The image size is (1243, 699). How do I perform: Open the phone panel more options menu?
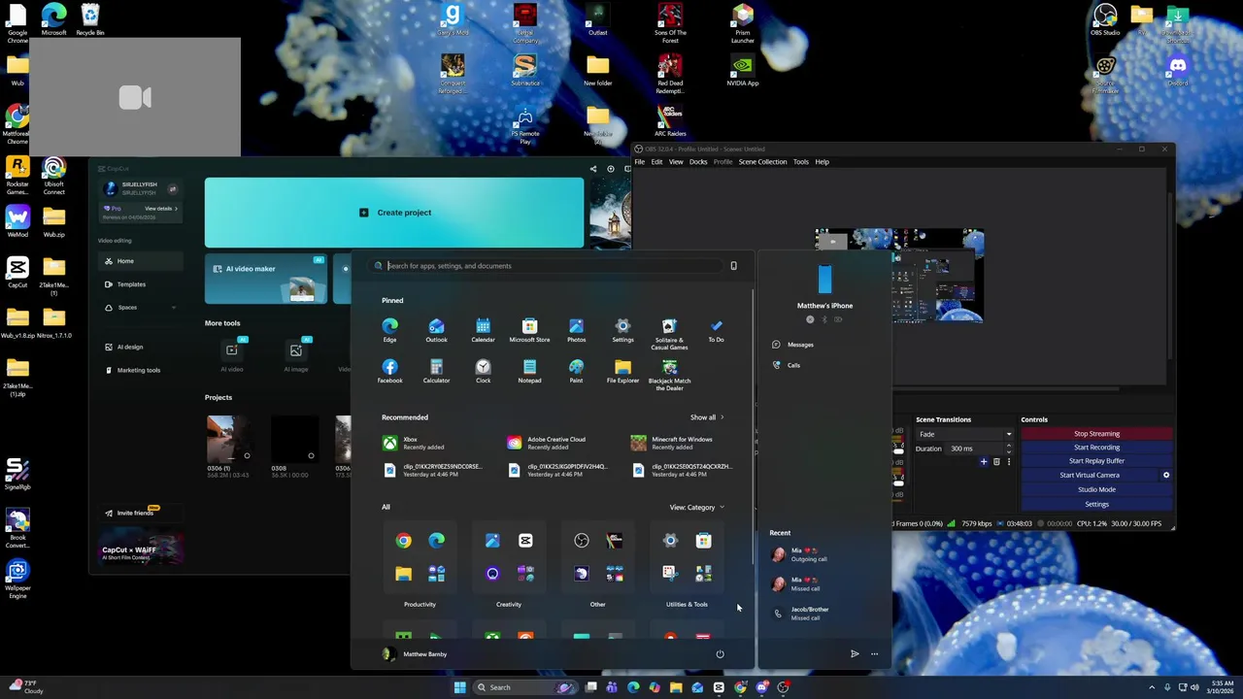(874, 654)
